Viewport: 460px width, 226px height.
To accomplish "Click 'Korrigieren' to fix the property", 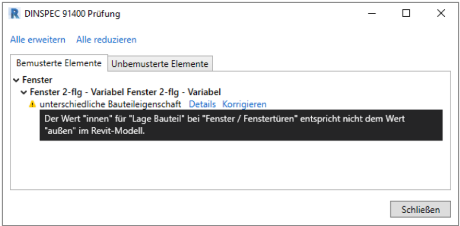I will pos(244,104).
